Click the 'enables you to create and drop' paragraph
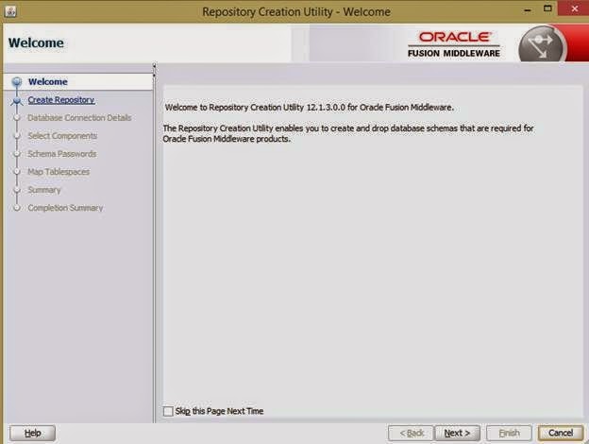589x444 pixels. 348,133
